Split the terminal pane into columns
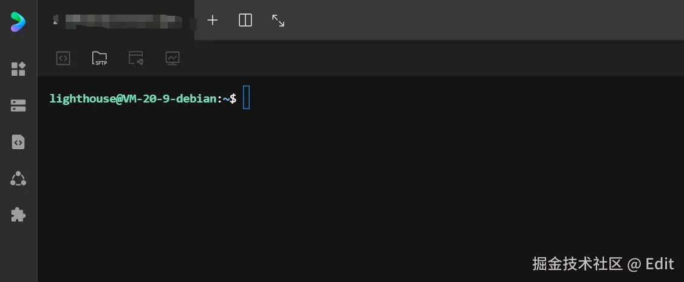 click(245, 21)
